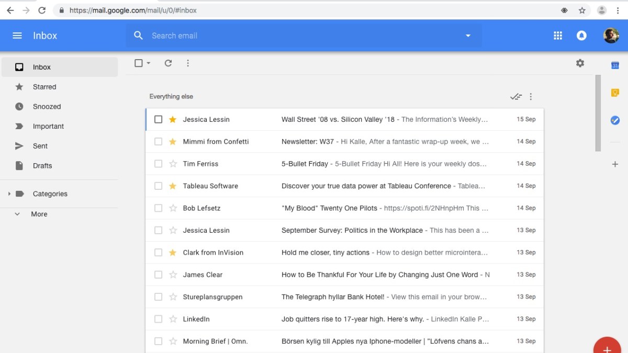Mark all in Everything else as done
The height and width of the screenshot is (353, 628).
pyautogui.click(x=515, y=97)
